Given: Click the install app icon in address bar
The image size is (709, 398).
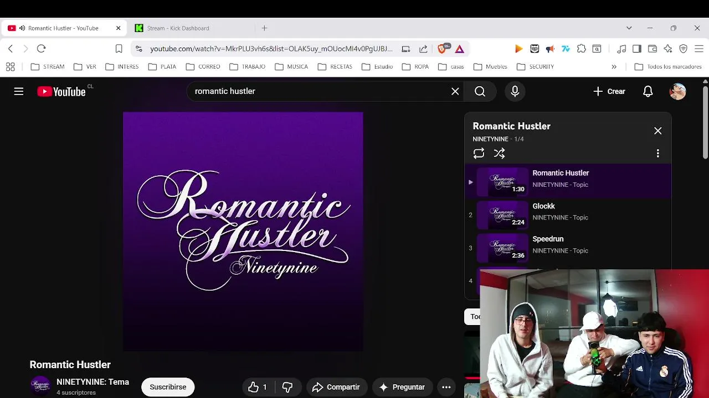Looking at the screenshot, I should click(x=406, y=49).
